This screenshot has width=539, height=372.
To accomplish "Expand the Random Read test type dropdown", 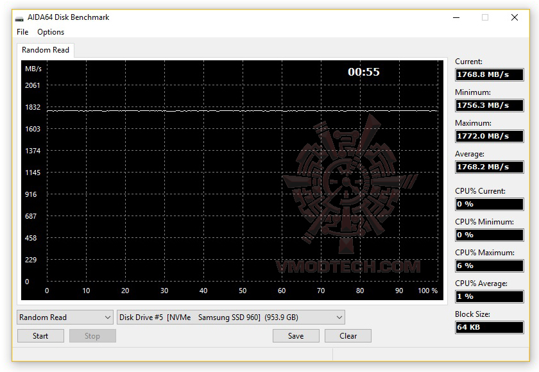I will [x=65, y=317].
